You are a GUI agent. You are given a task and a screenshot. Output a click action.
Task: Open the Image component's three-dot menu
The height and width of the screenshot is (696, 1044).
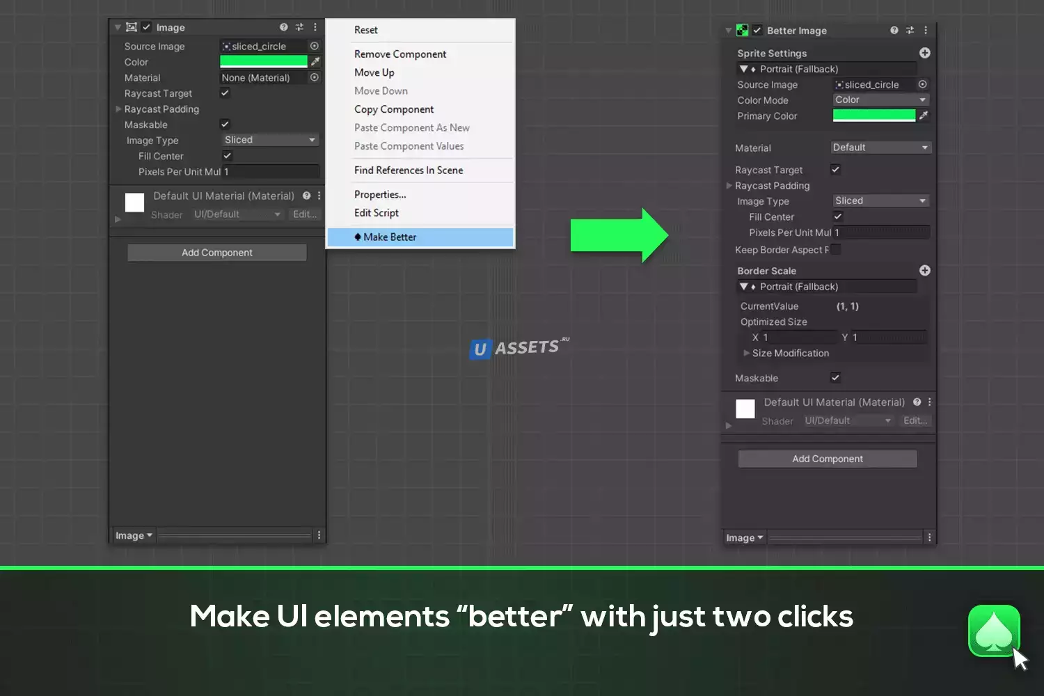315,27
